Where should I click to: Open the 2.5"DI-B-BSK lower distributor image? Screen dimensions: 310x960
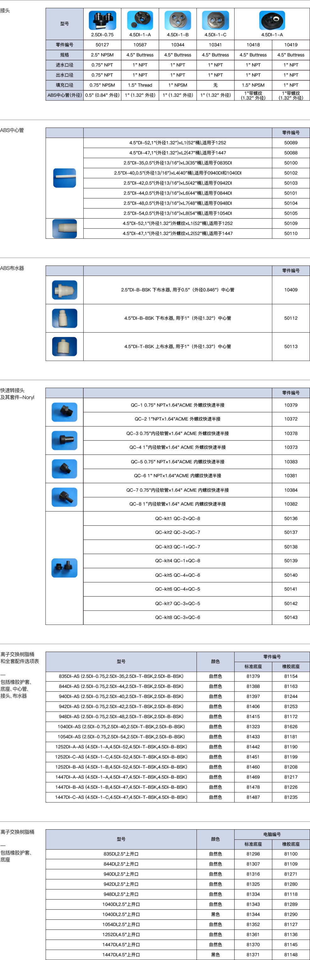(x=64, y=289)
